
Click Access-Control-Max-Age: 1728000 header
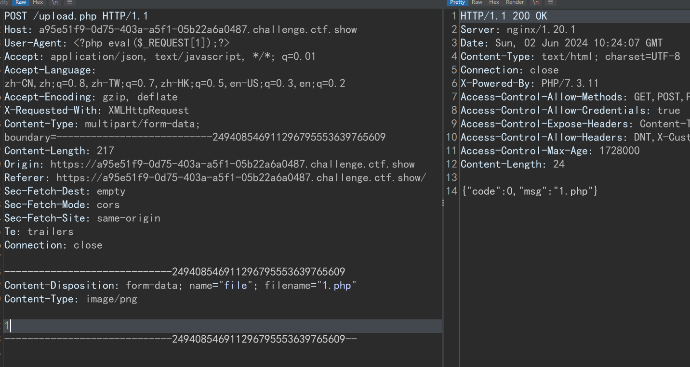tap(550, 151)
